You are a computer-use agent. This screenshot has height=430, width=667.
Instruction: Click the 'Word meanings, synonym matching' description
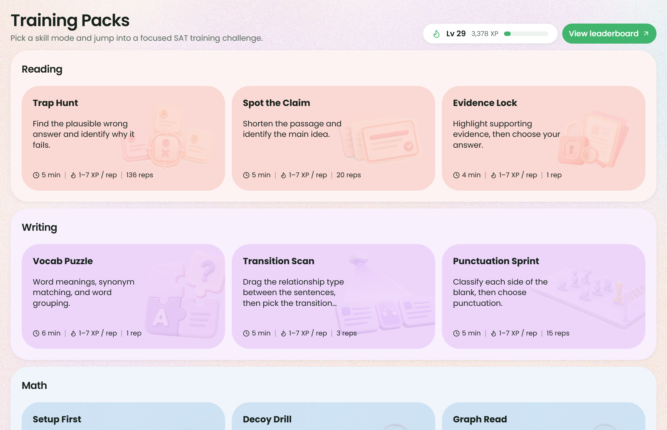(83, 293)
